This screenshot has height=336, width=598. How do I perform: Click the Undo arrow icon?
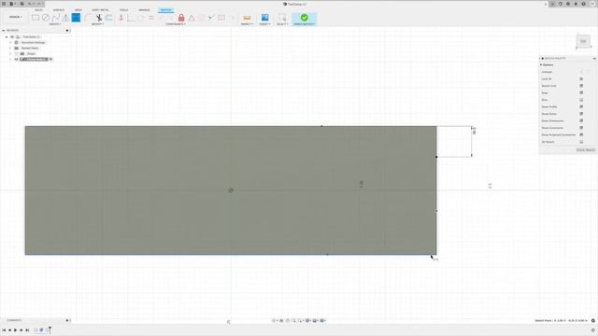tap(29, 4)
